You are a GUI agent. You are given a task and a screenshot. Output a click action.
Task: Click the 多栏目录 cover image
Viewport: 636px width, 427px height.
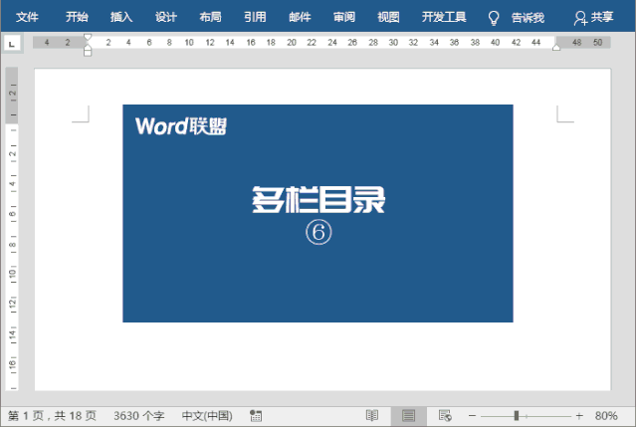(x=318, y=213)
